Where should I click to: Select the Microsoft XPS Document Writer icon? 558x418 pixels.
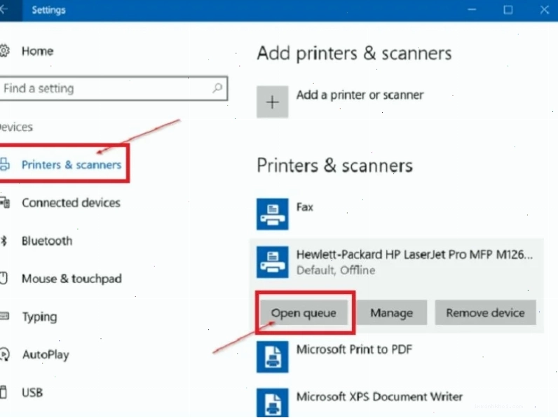(272, 403)
